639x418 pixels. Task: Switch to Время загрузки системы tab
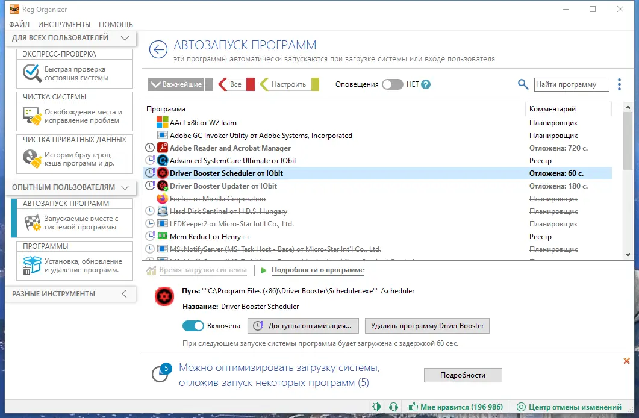click(x=202, y=270)
